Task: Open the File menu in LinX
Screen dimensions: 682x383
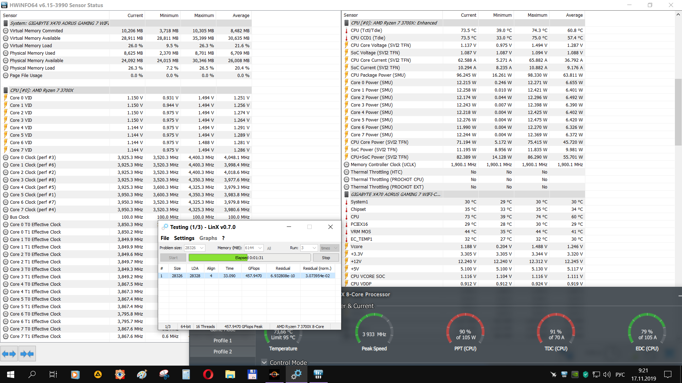Action: point(165,238)
